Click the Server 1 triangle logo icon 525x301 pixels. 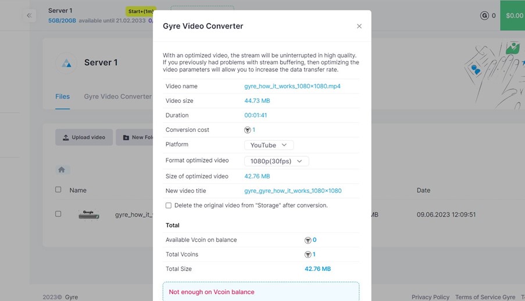click(67, 63)
